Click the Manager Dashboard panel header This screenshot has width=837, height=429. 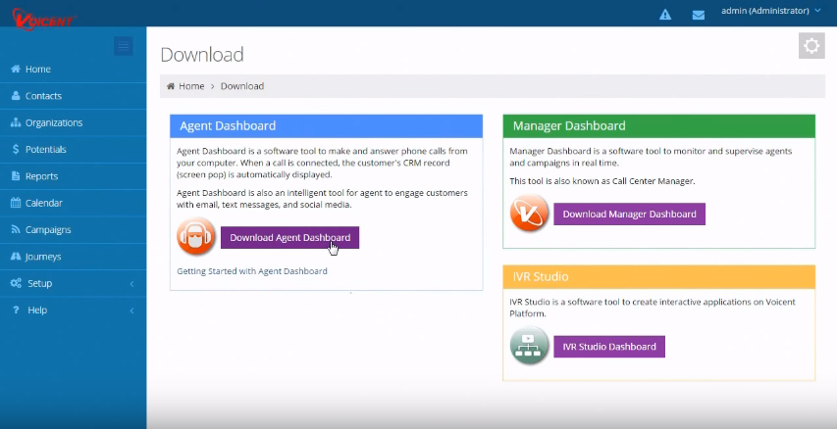tap(658, 126)
